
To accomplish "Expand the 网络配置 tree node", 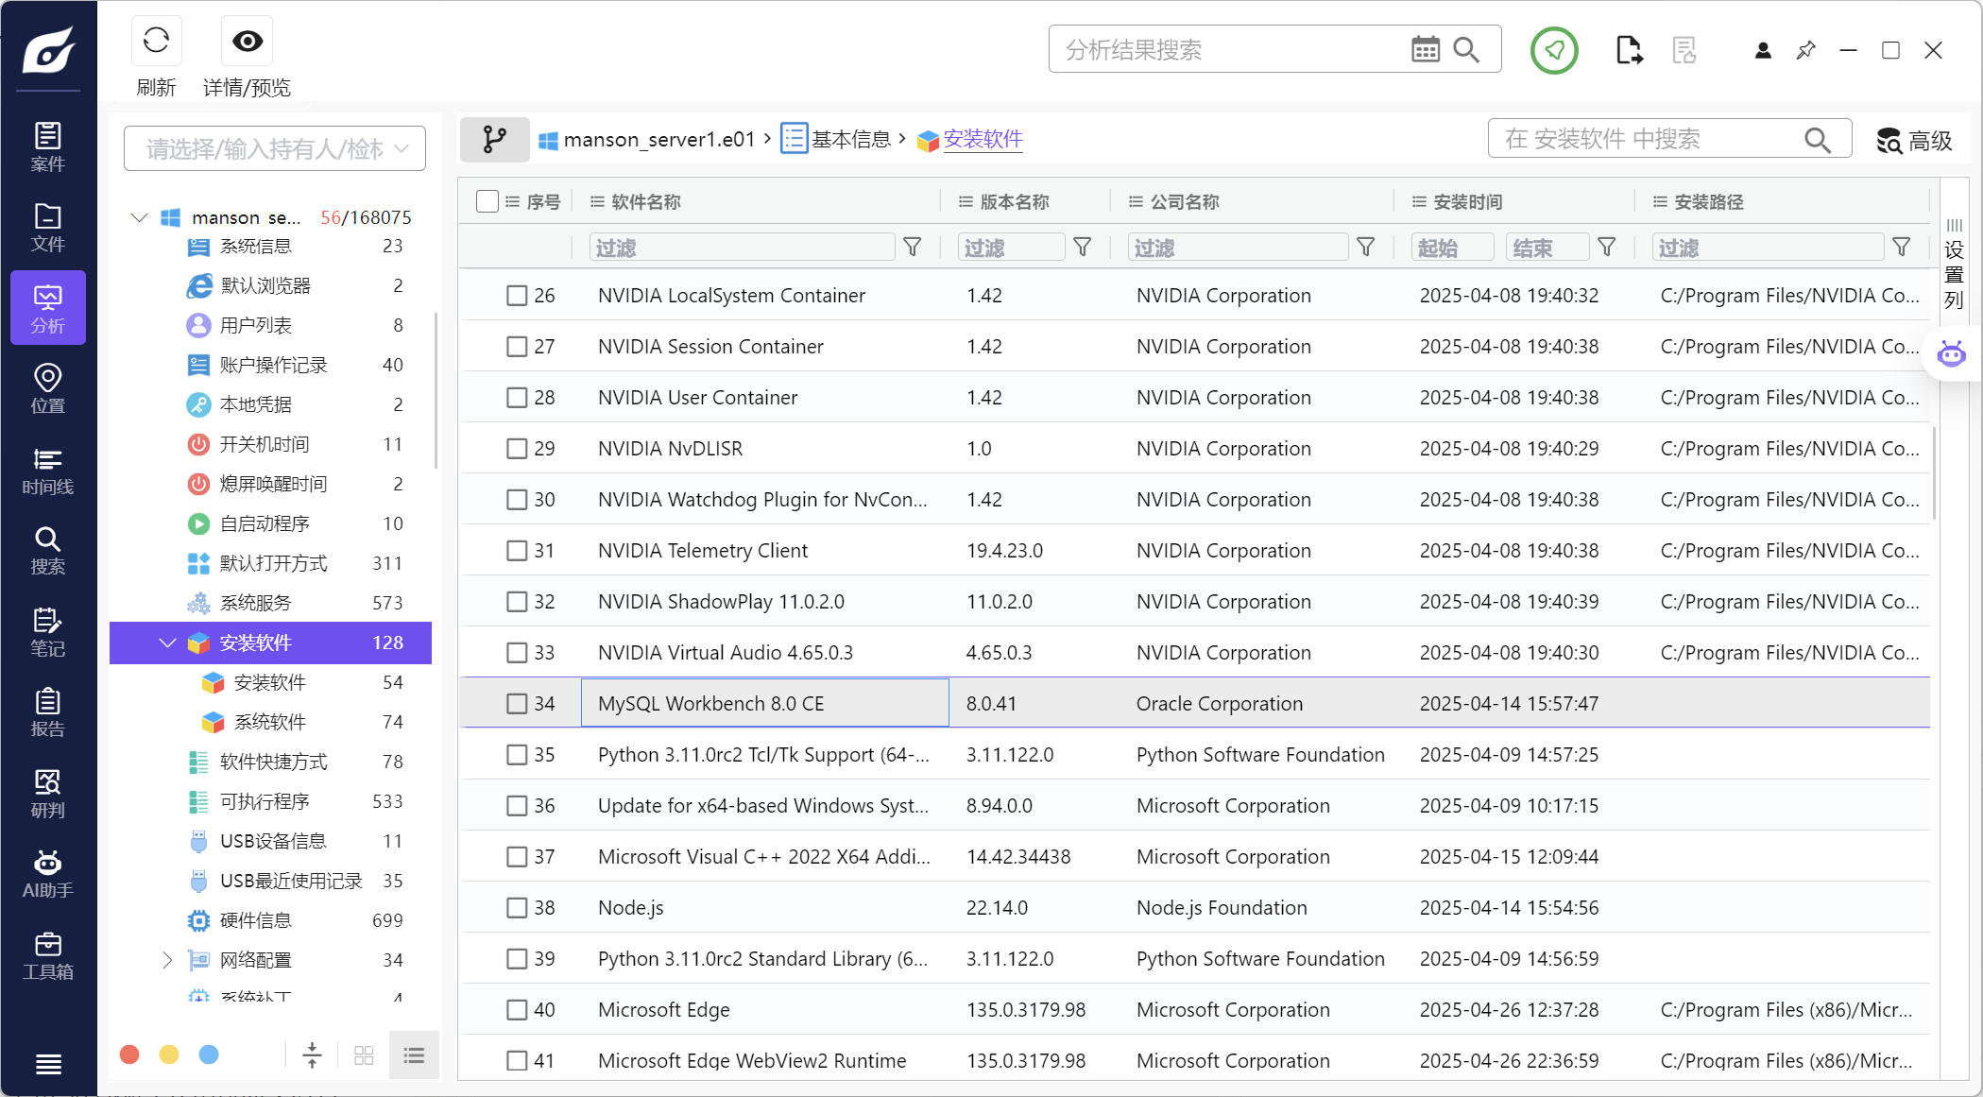I will [167, 960].
